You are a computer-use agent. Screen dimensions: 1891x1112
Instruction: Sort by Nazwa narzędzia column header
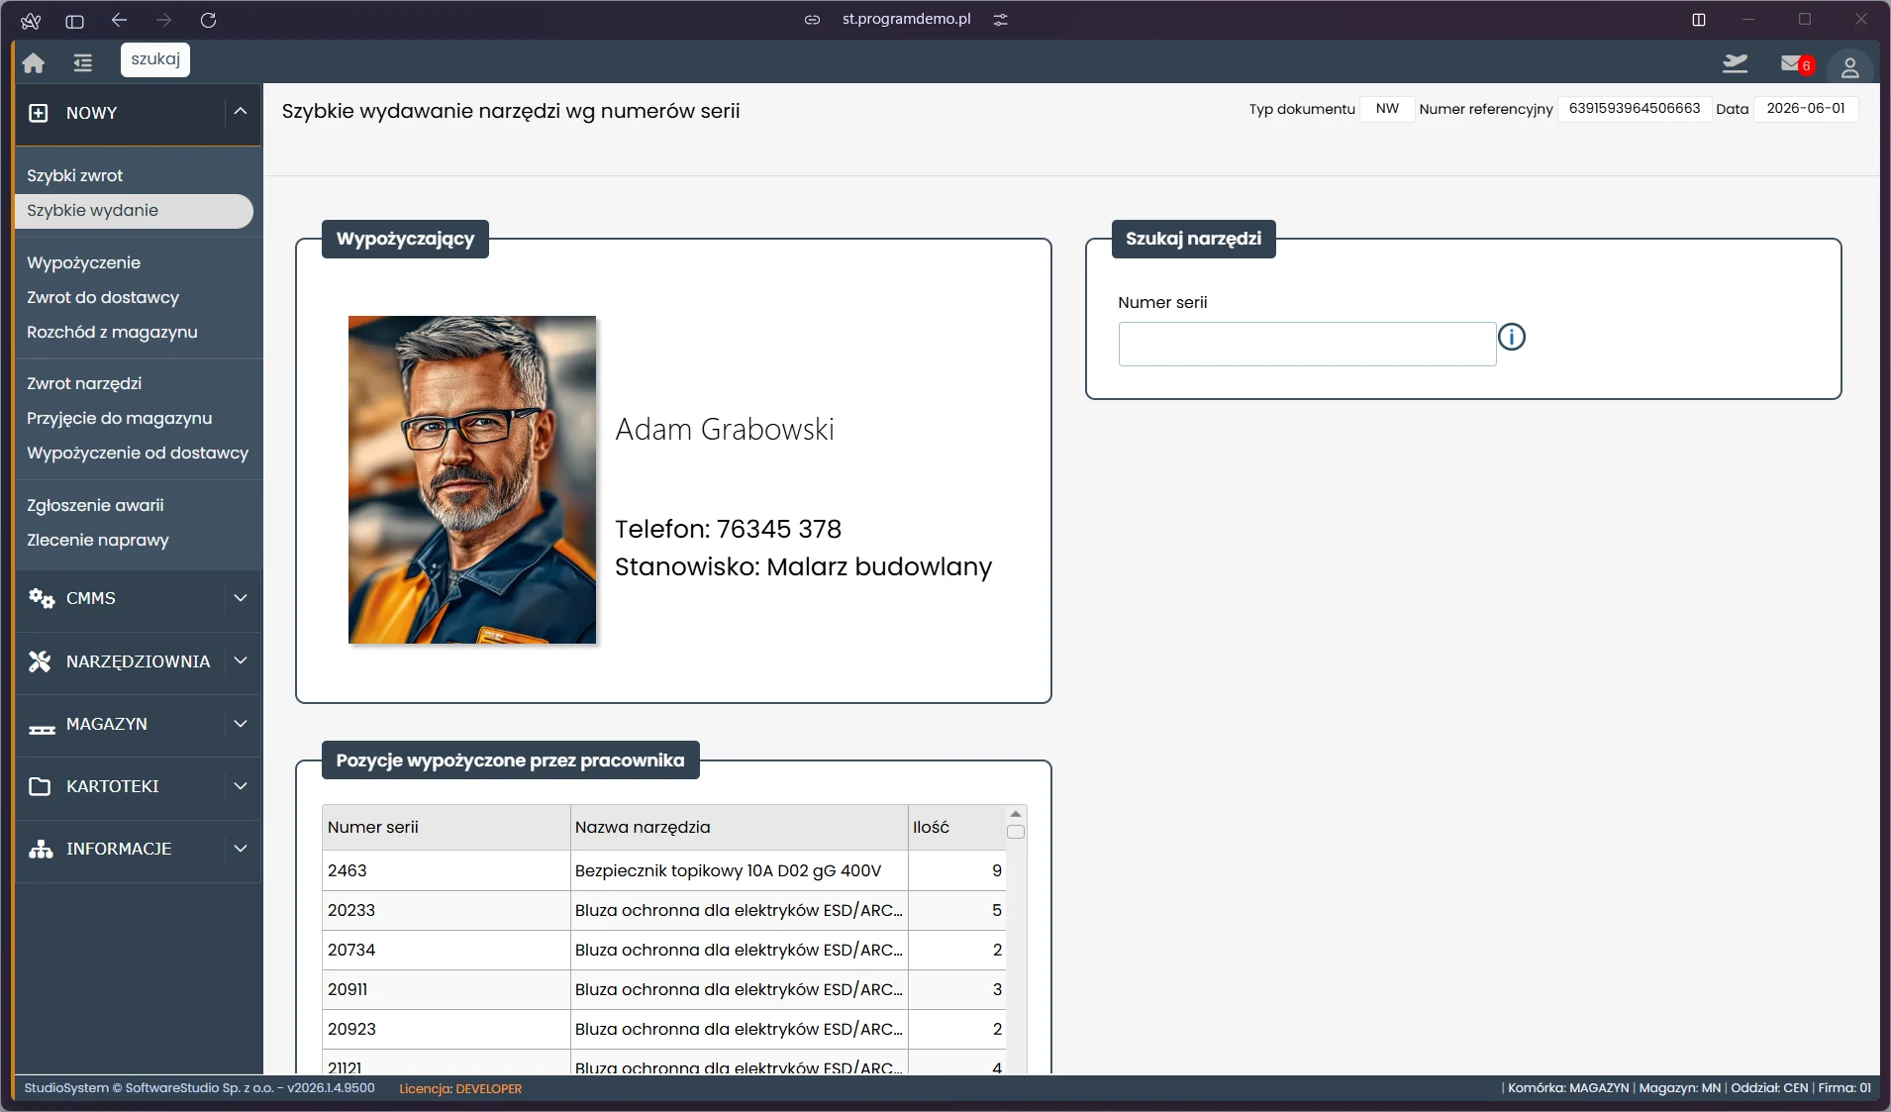(739, 827)
